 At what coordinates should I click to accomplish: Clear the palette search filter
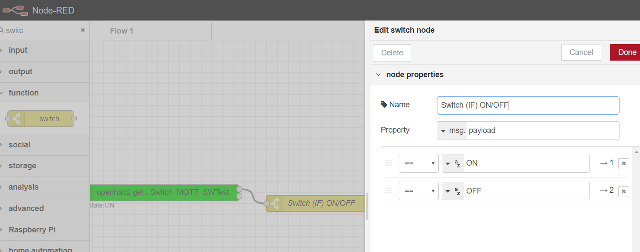tap(83, 30)
